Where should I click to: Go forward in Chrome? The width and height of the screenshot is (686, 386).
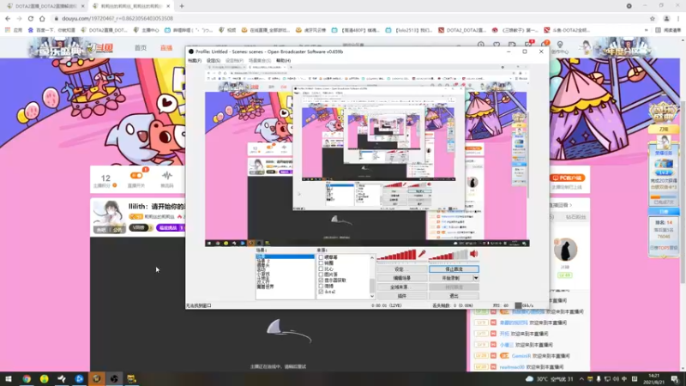tap(19, 18)
